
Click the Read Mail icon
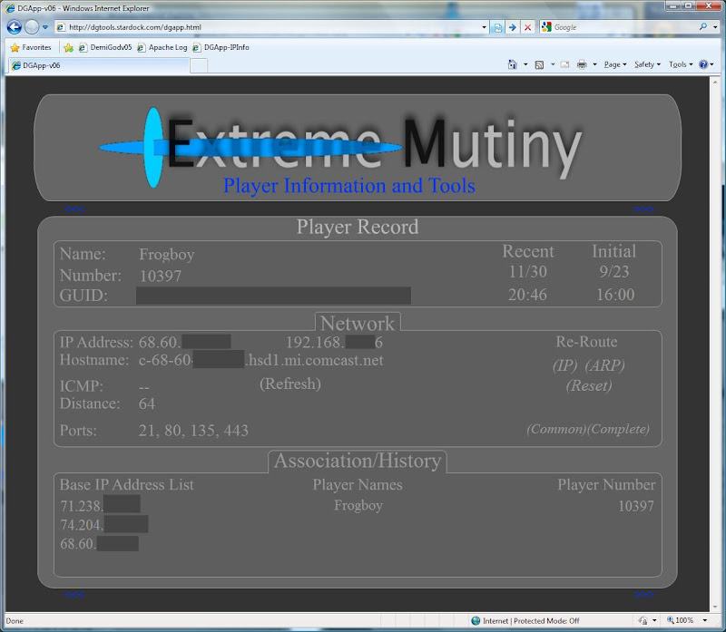point(564,64)
